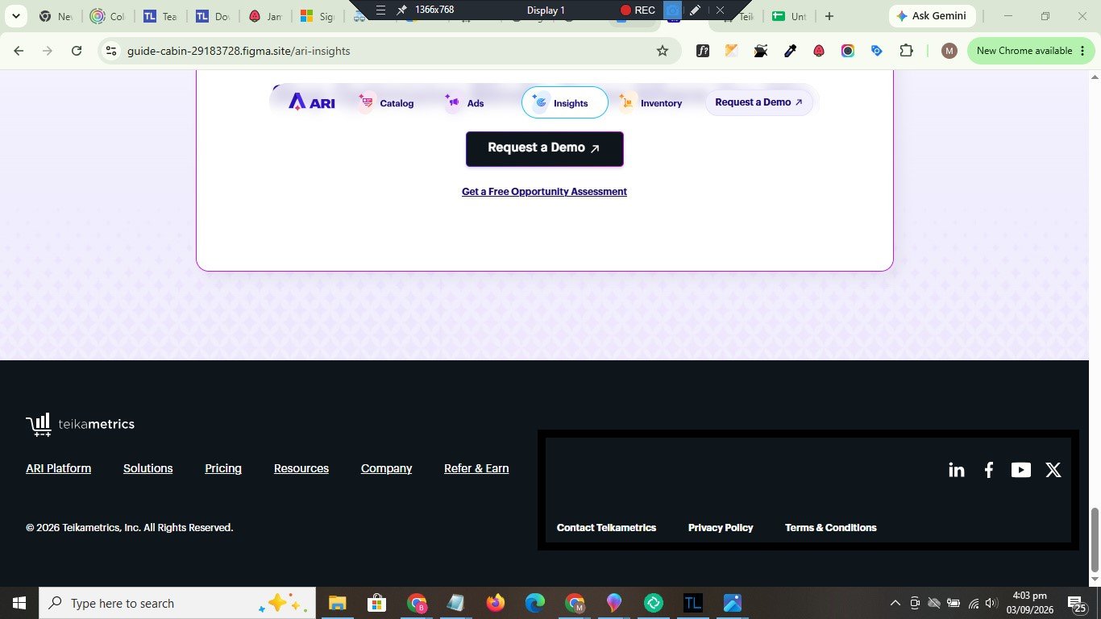Screen dimensions: 1101x619
Task: View site information icon in address bar
Action: click(112, 51)
